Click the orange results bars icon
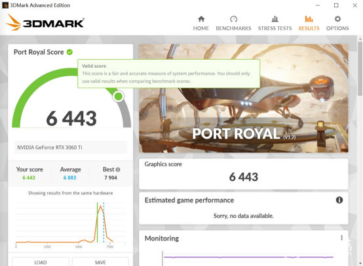The image size is (363, 266). pyautogui.click(x=309, y=19)
